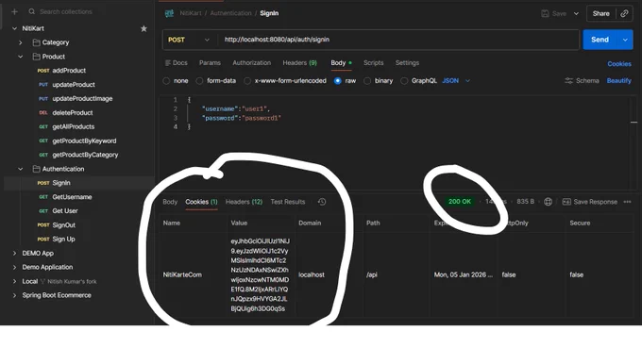642x348 pixels.
Task: Select the binary body type
Action: (367, 81)
